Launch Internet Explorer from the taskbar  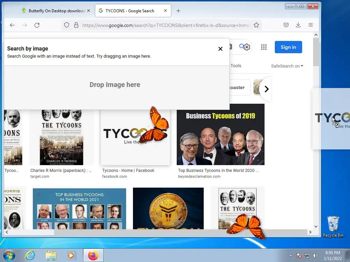(x=30, y=255)
